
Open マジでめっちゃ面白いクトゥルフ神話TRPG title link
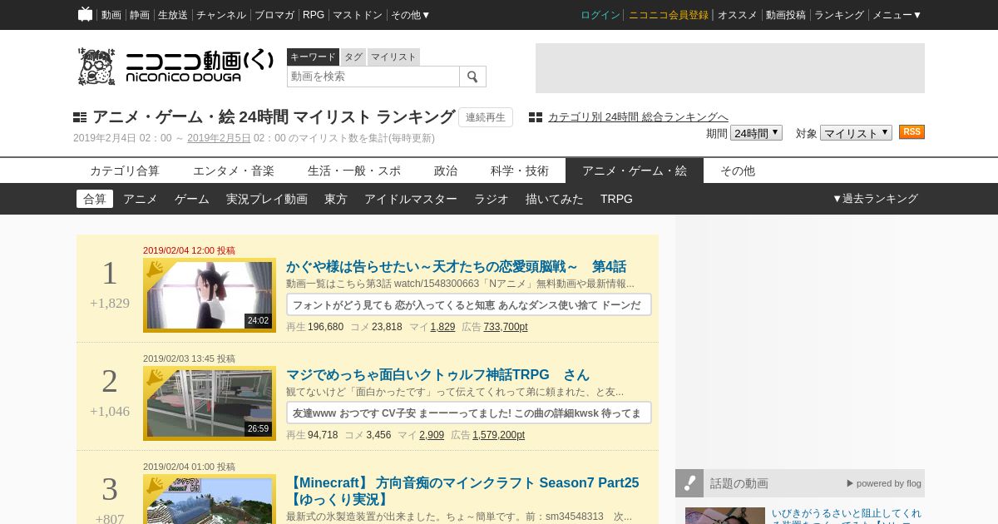coord(437,374)
